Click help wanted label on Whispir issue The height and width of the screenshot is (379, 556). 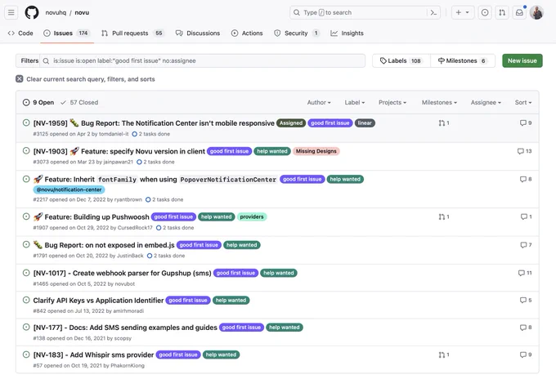pyautogui.click(x=221, y=354)
